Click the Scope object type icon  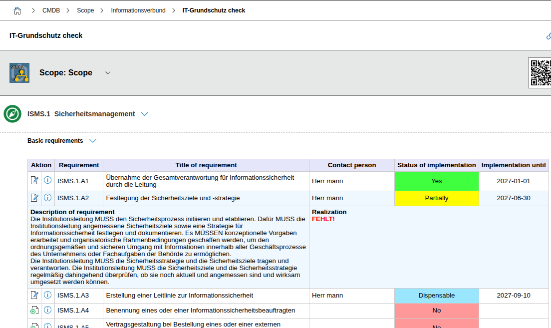click(19, 73)
